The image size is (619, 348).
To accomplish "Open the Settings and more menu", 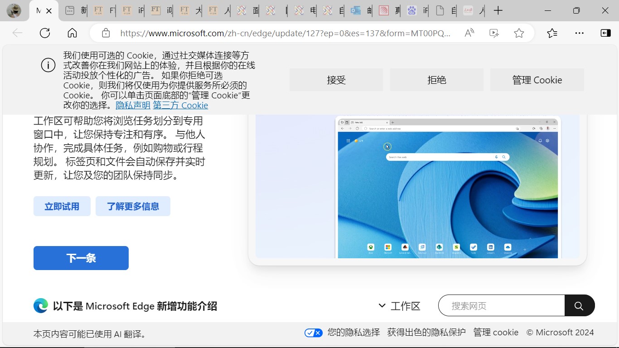I will (x=579, y=33).
